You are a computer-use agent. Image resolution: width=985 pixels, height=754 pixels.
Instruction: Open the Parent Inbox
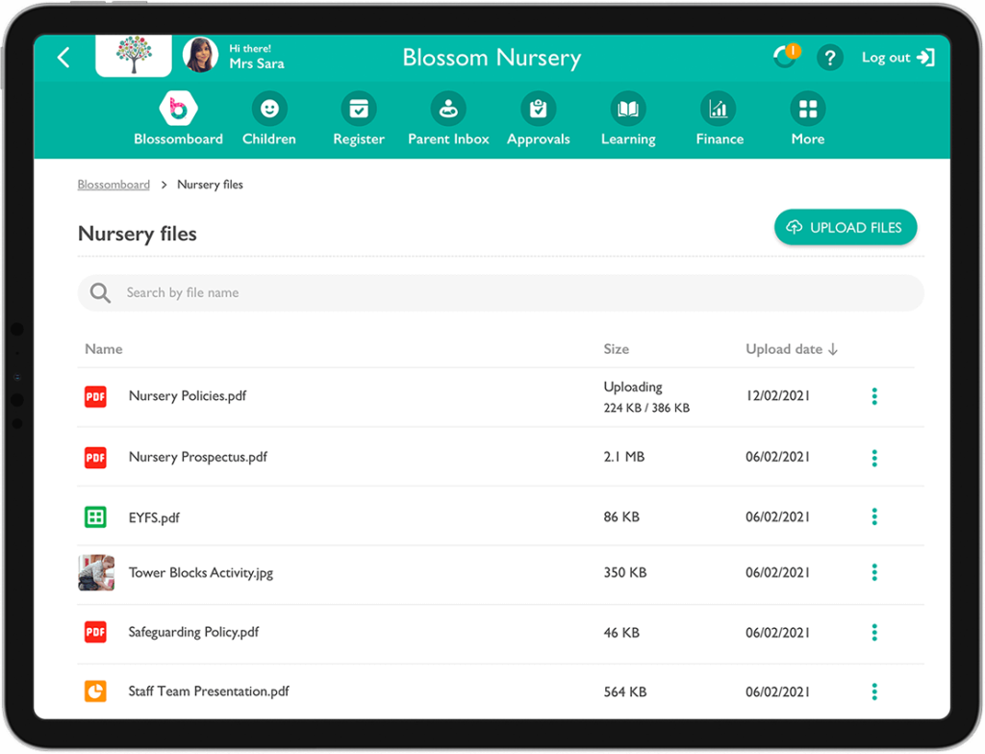pyautogui.click(x=448, y=117)
